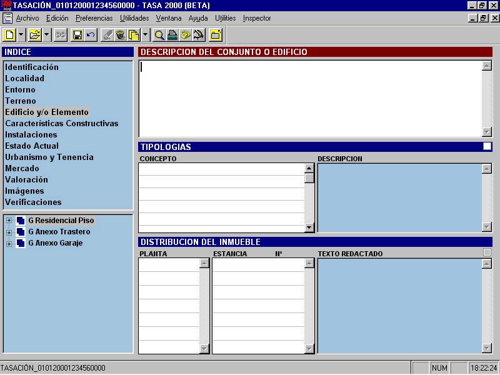Click the grayed binoculars search icon
500x375 pixels.
tap(61, 35)
